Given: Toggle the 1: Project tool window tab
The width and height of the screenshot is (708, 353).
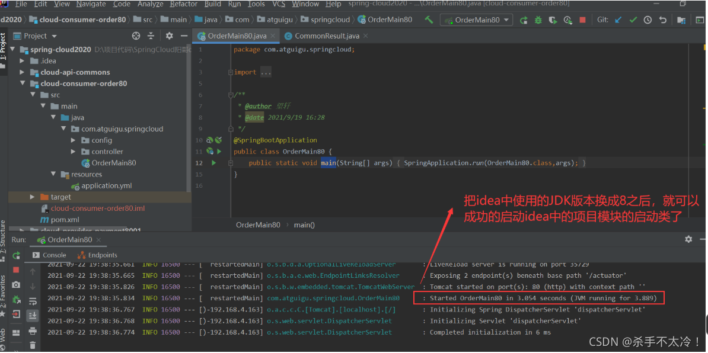Looking at the screenshot, I should (x=3, y=50).
